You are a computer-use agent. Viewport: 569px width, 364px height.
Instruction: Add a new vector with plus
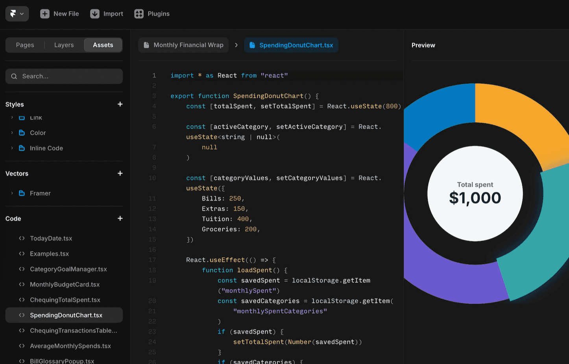click(120, 173)
